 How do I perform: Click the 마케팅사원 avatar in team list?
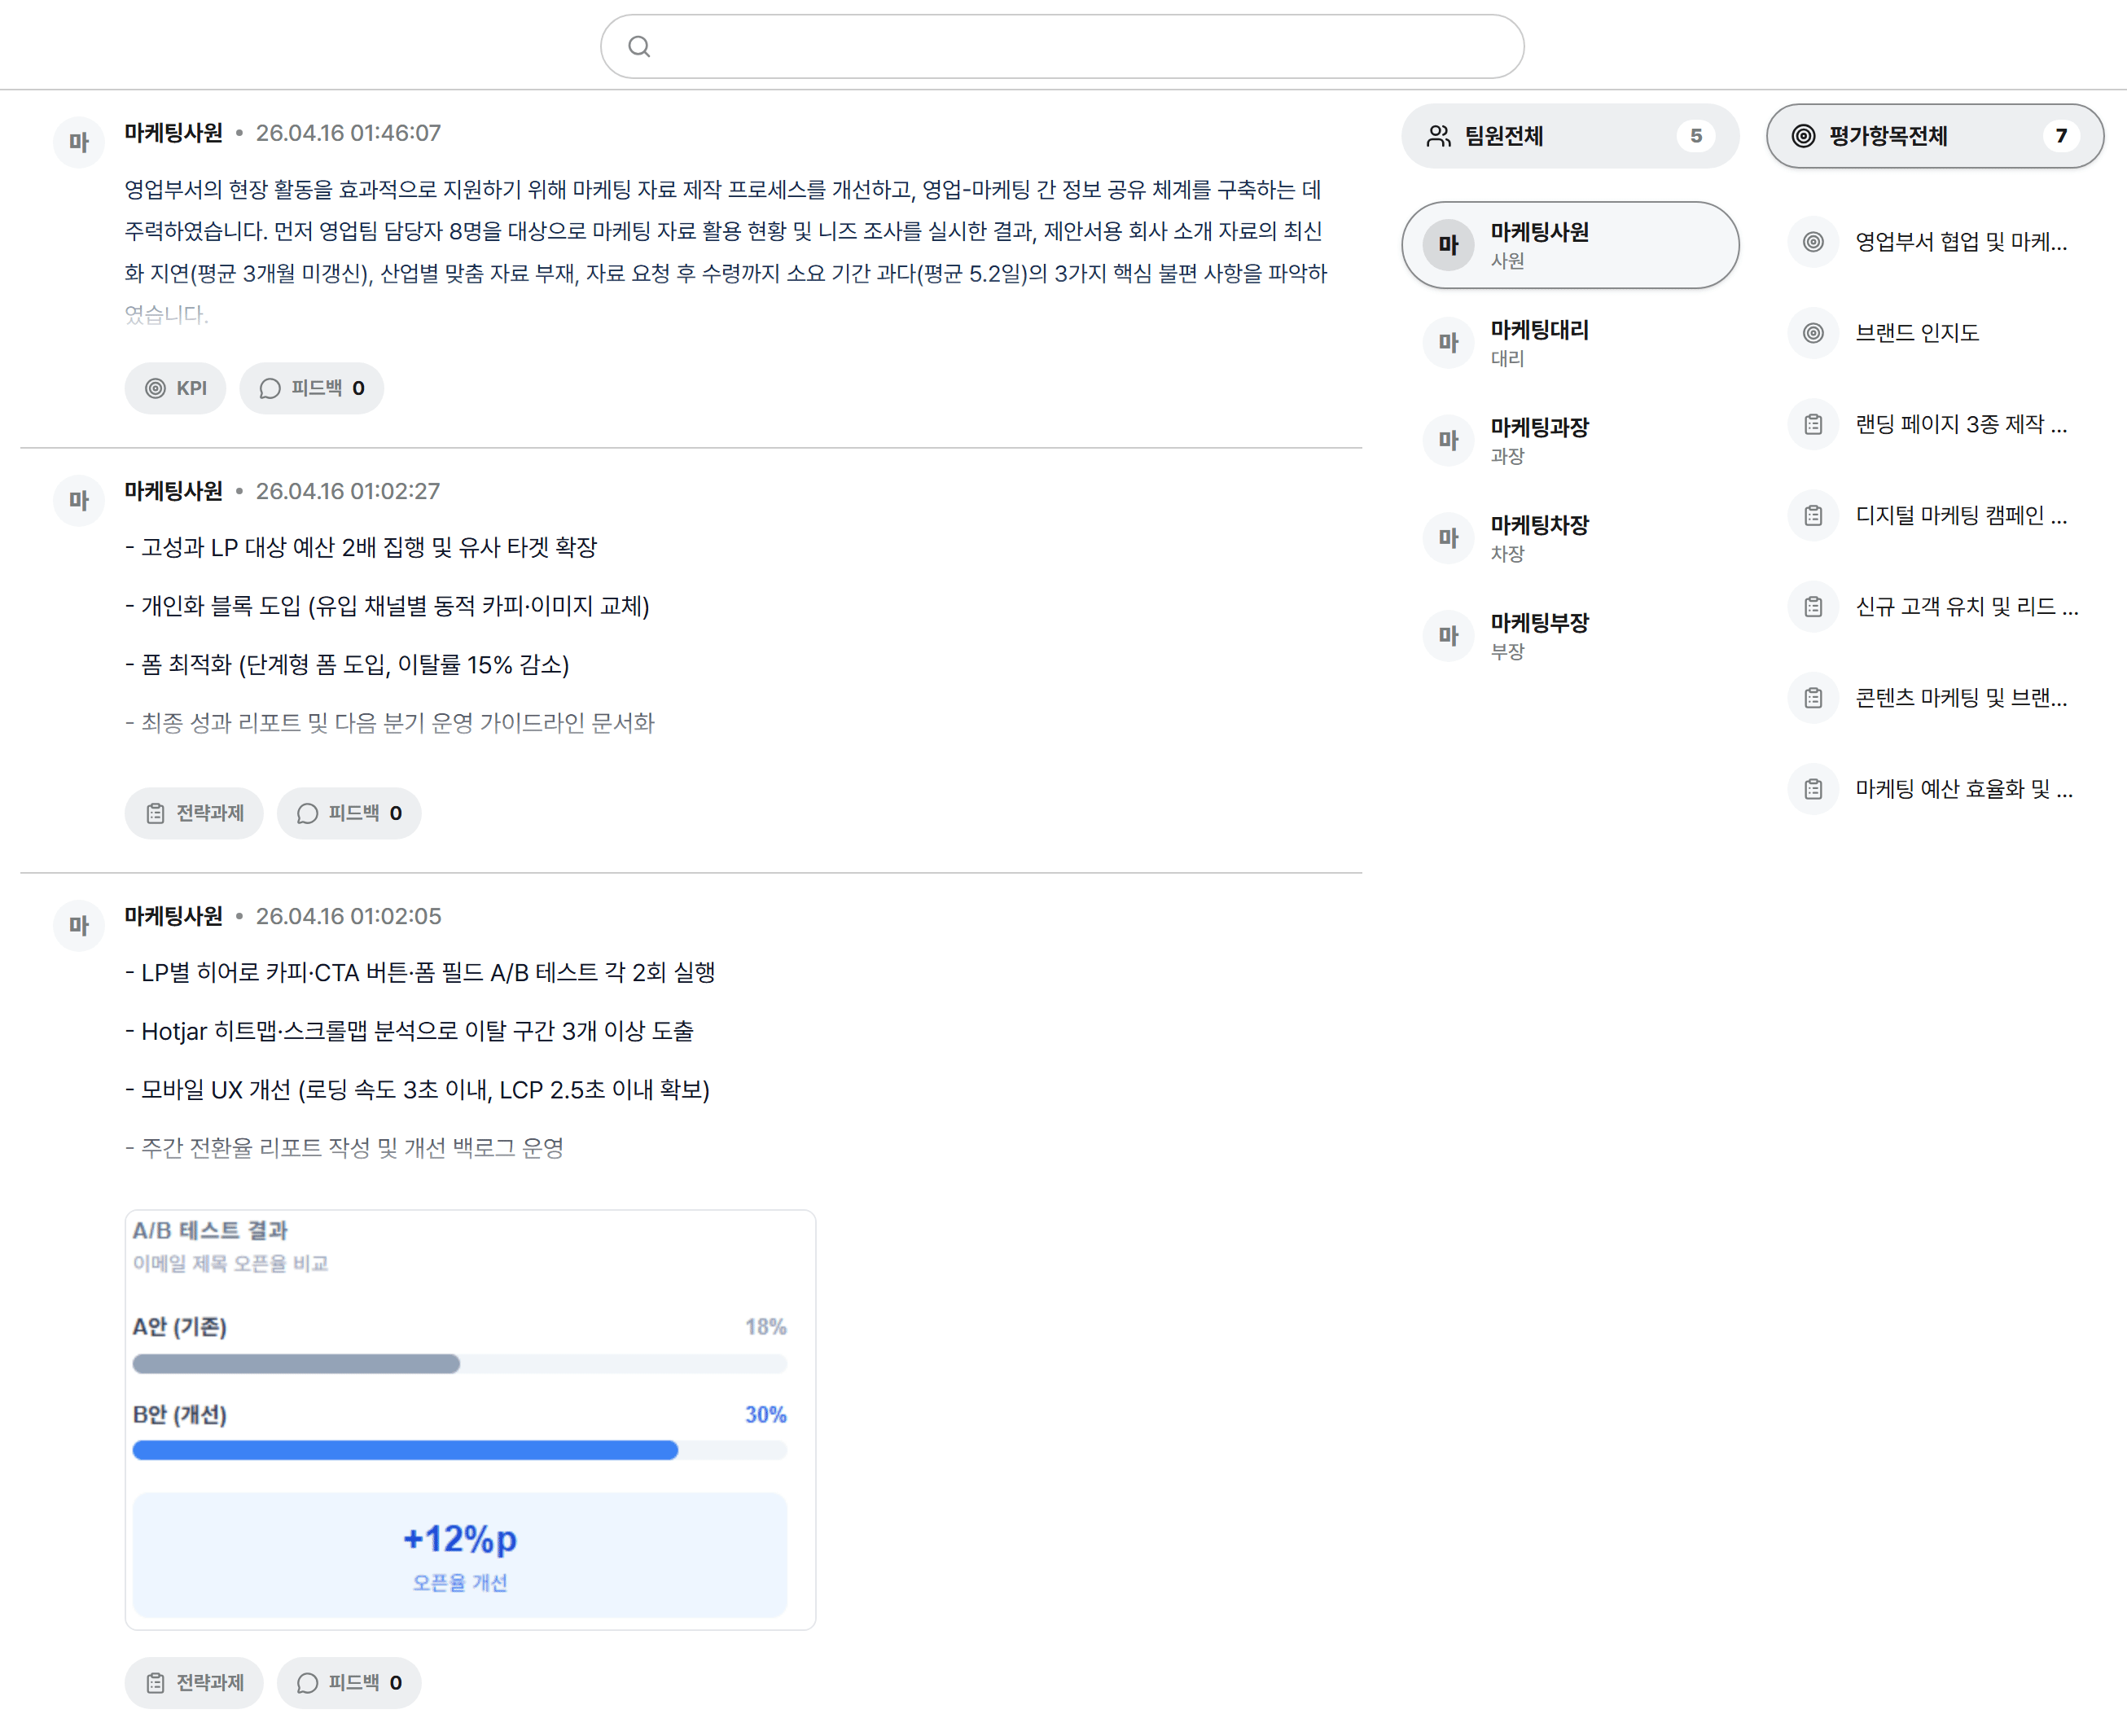point(1448,245)
